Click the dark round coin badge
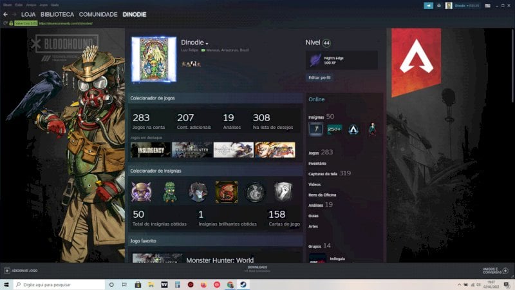Screen dimensions: 515x290 [255, 191]
